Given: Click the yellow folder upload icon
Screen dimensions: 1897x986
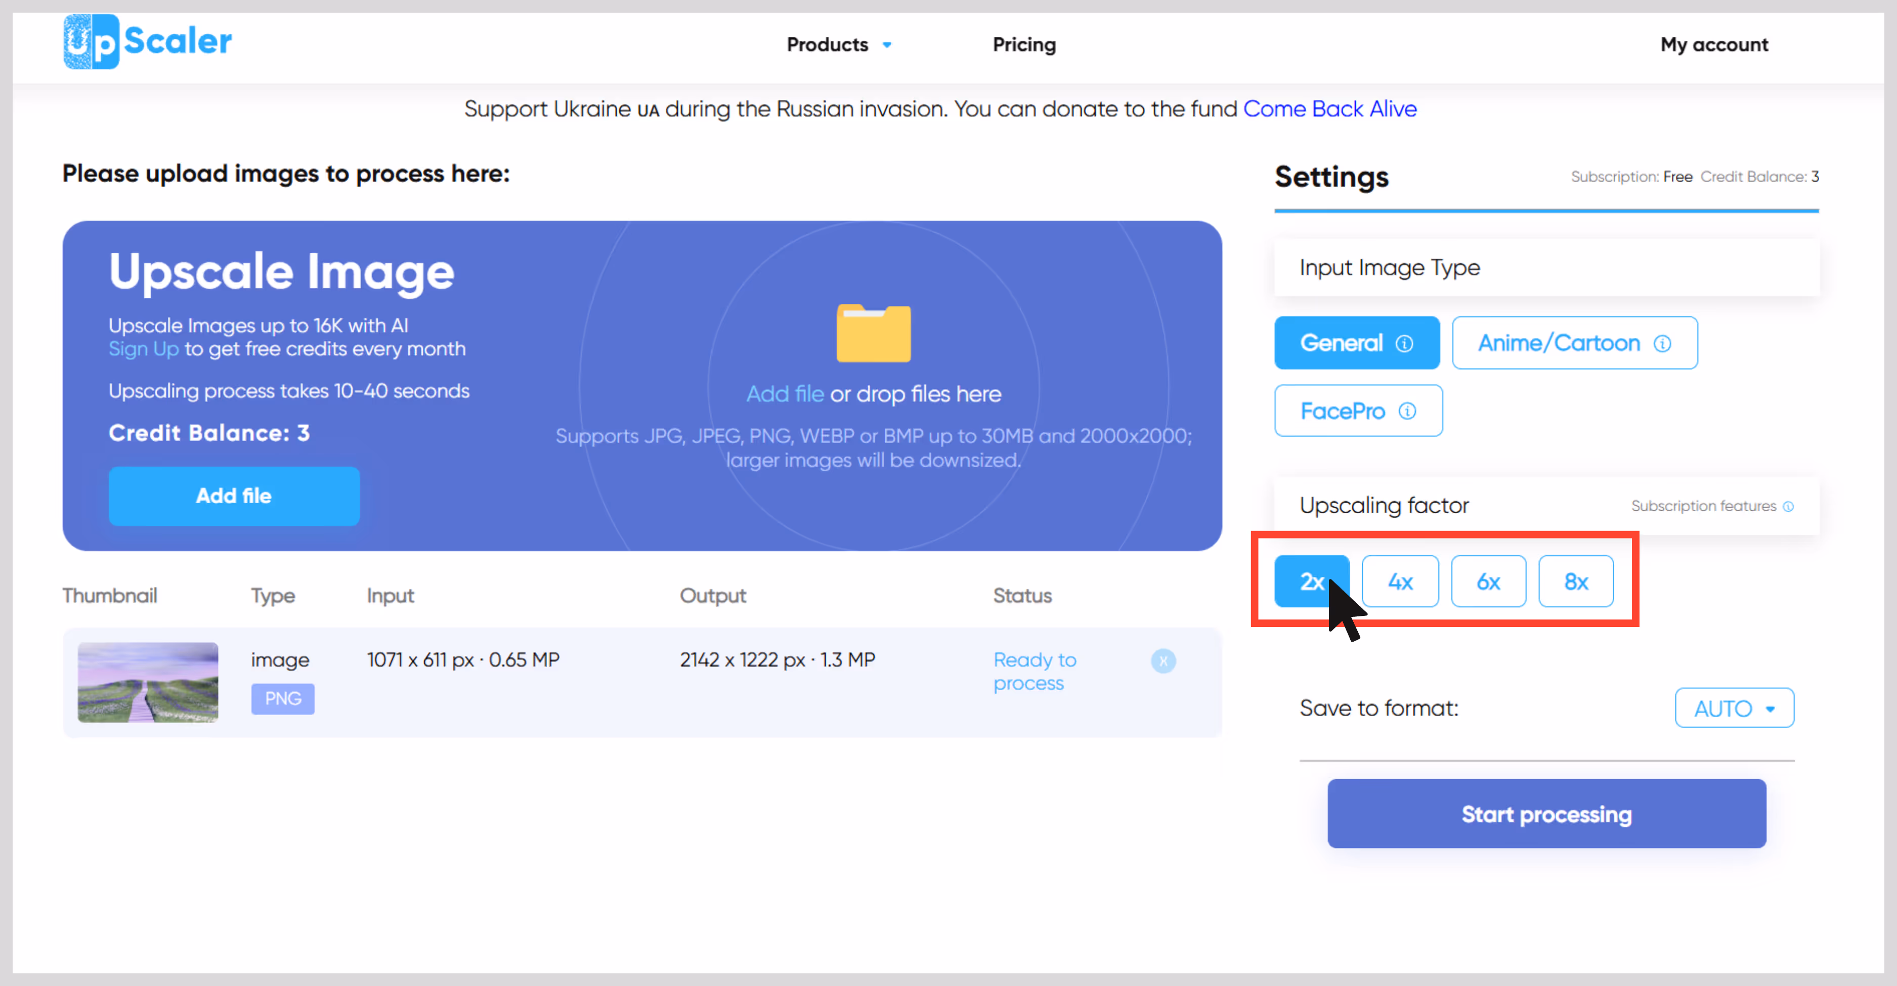Looking at the screenshot, I should pos(874,333).
